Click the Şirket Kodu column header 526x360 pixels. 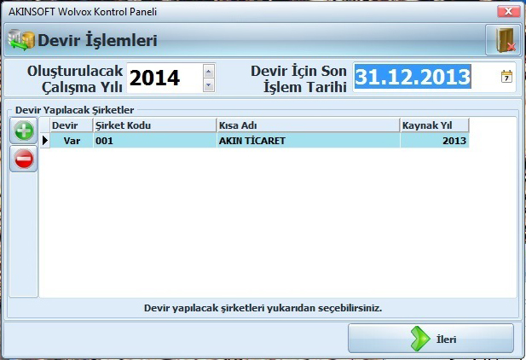tap(154, 125)
